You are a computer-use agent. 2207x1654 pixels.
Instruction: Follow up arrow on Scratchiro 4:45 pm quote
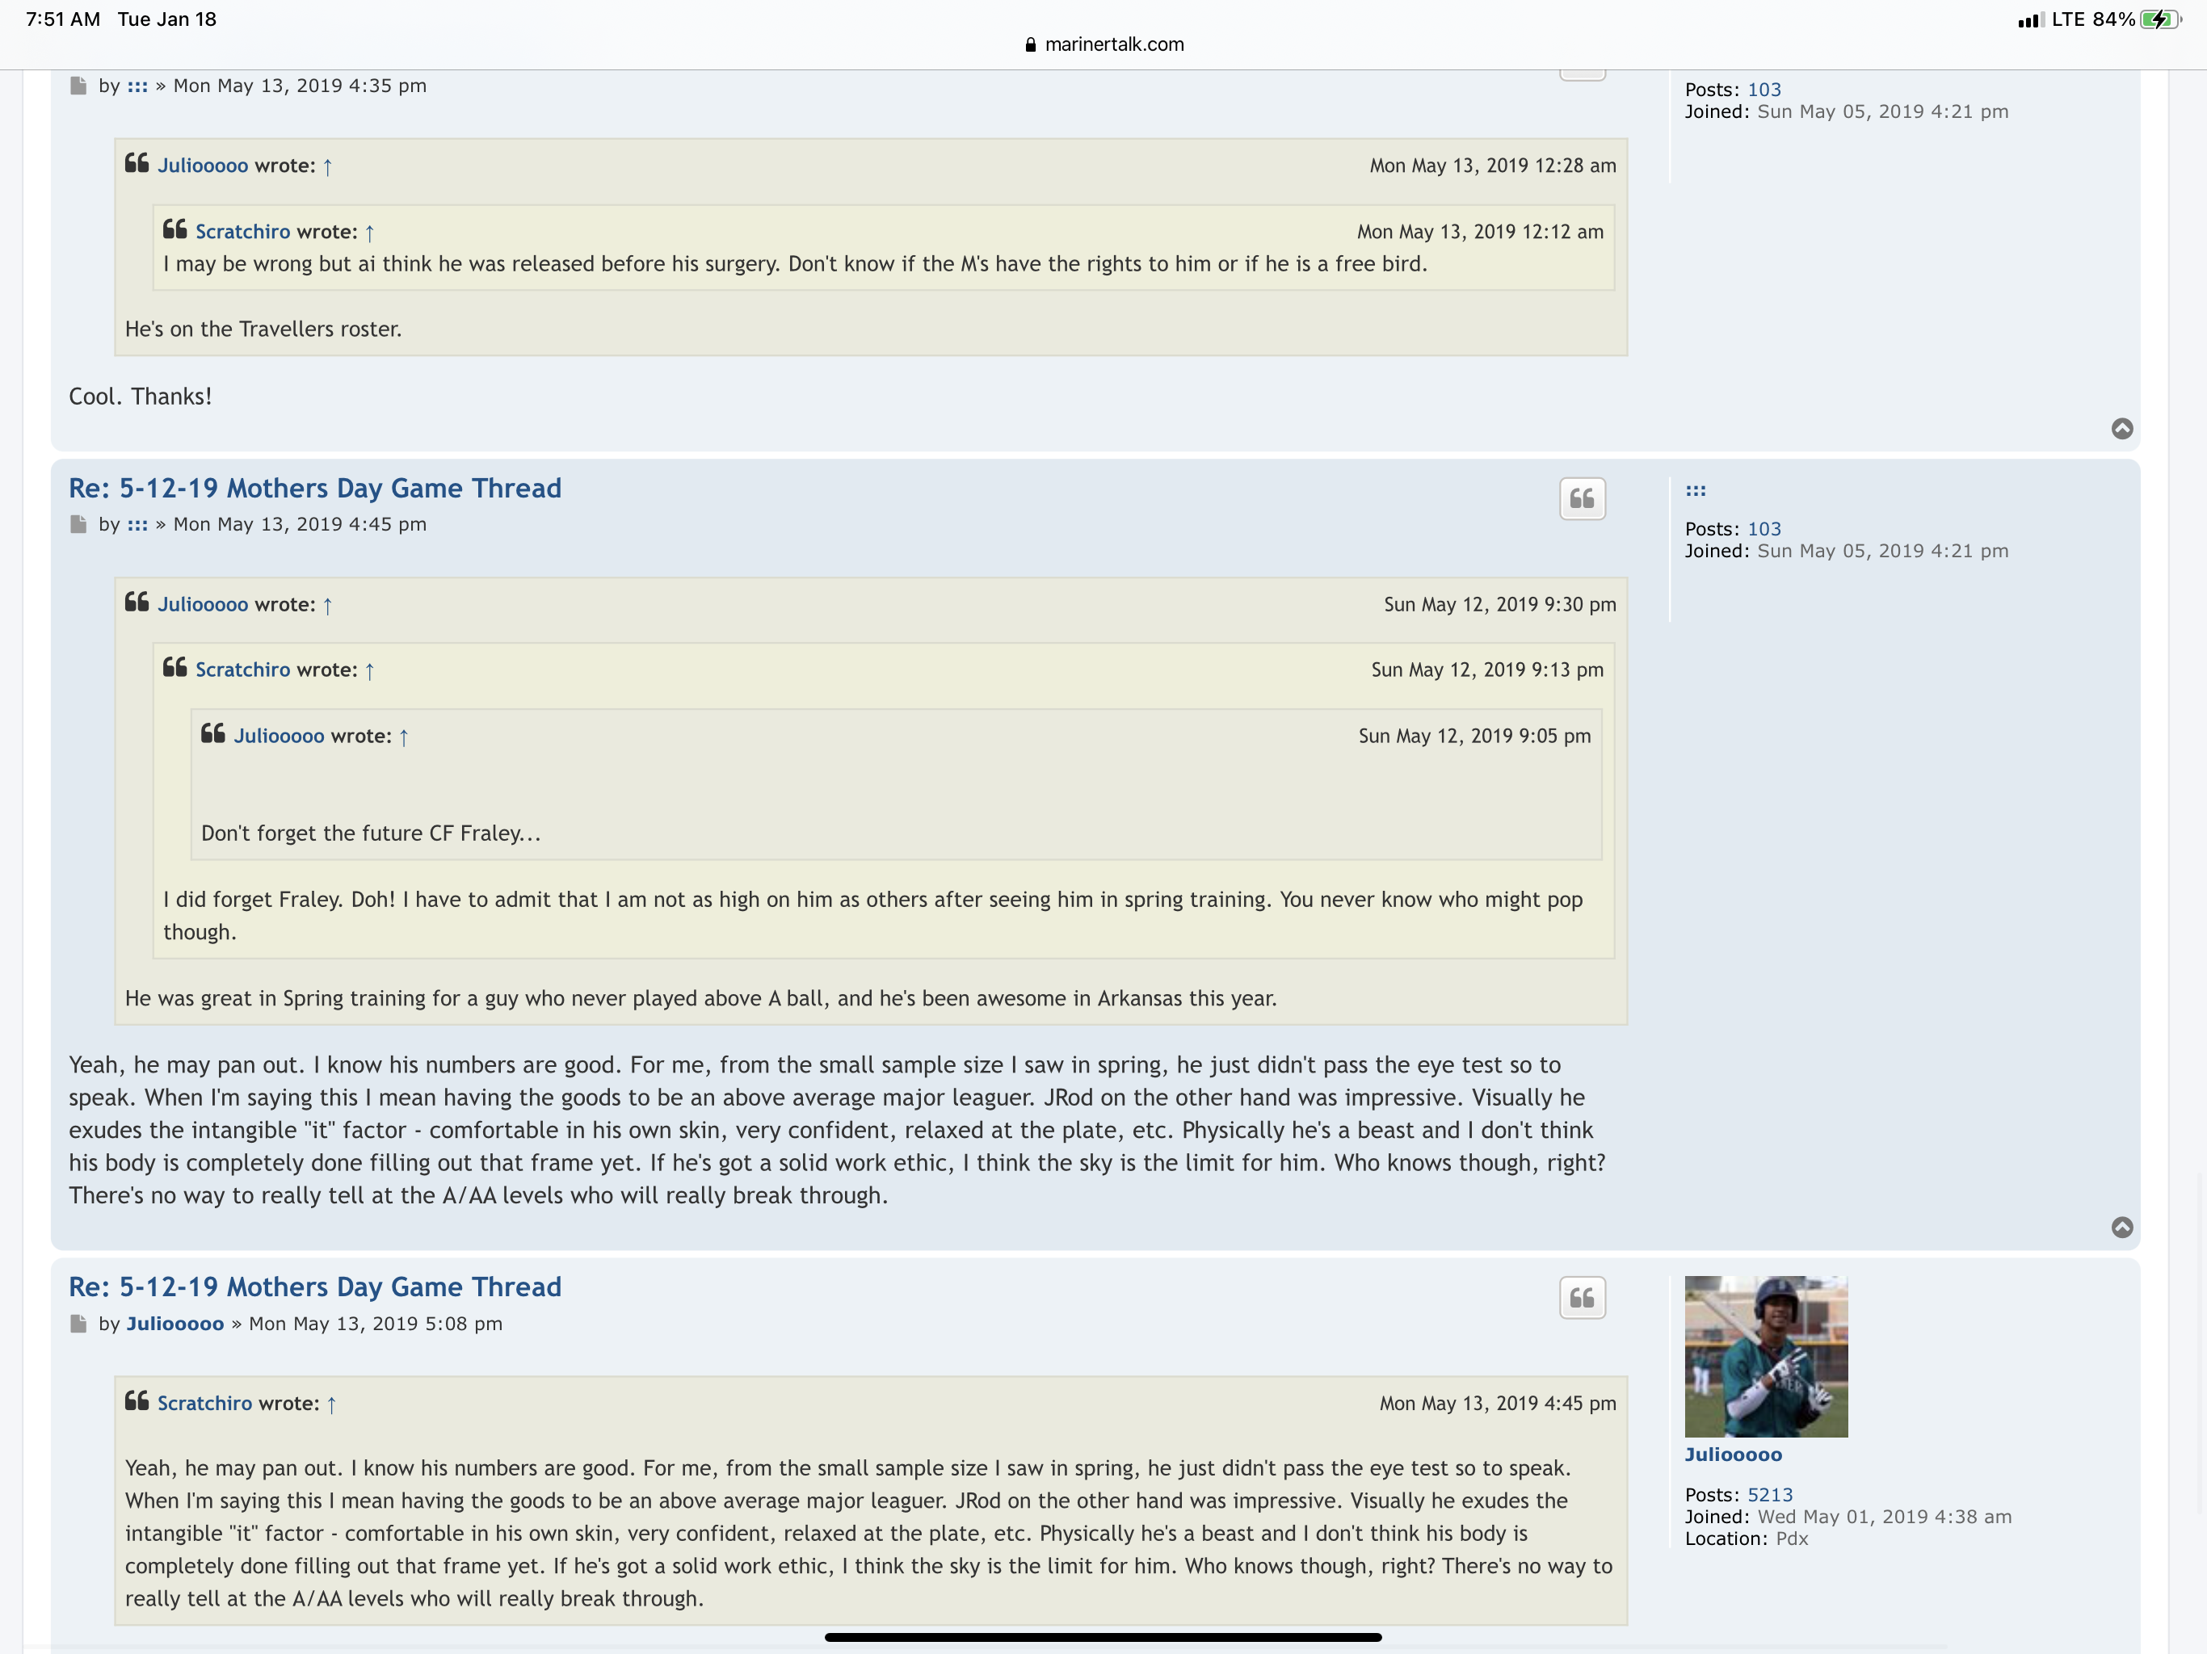tap(331, 1404)
